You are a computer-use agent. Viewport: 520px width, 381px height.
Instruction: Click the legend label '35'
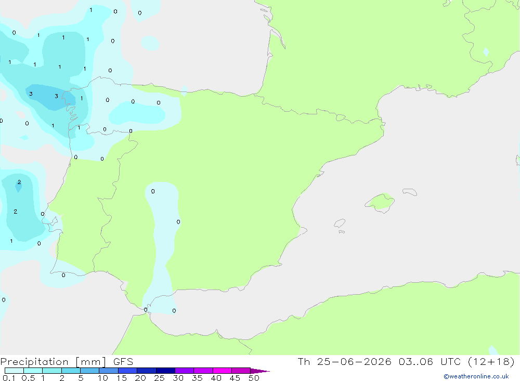point(197,378)
